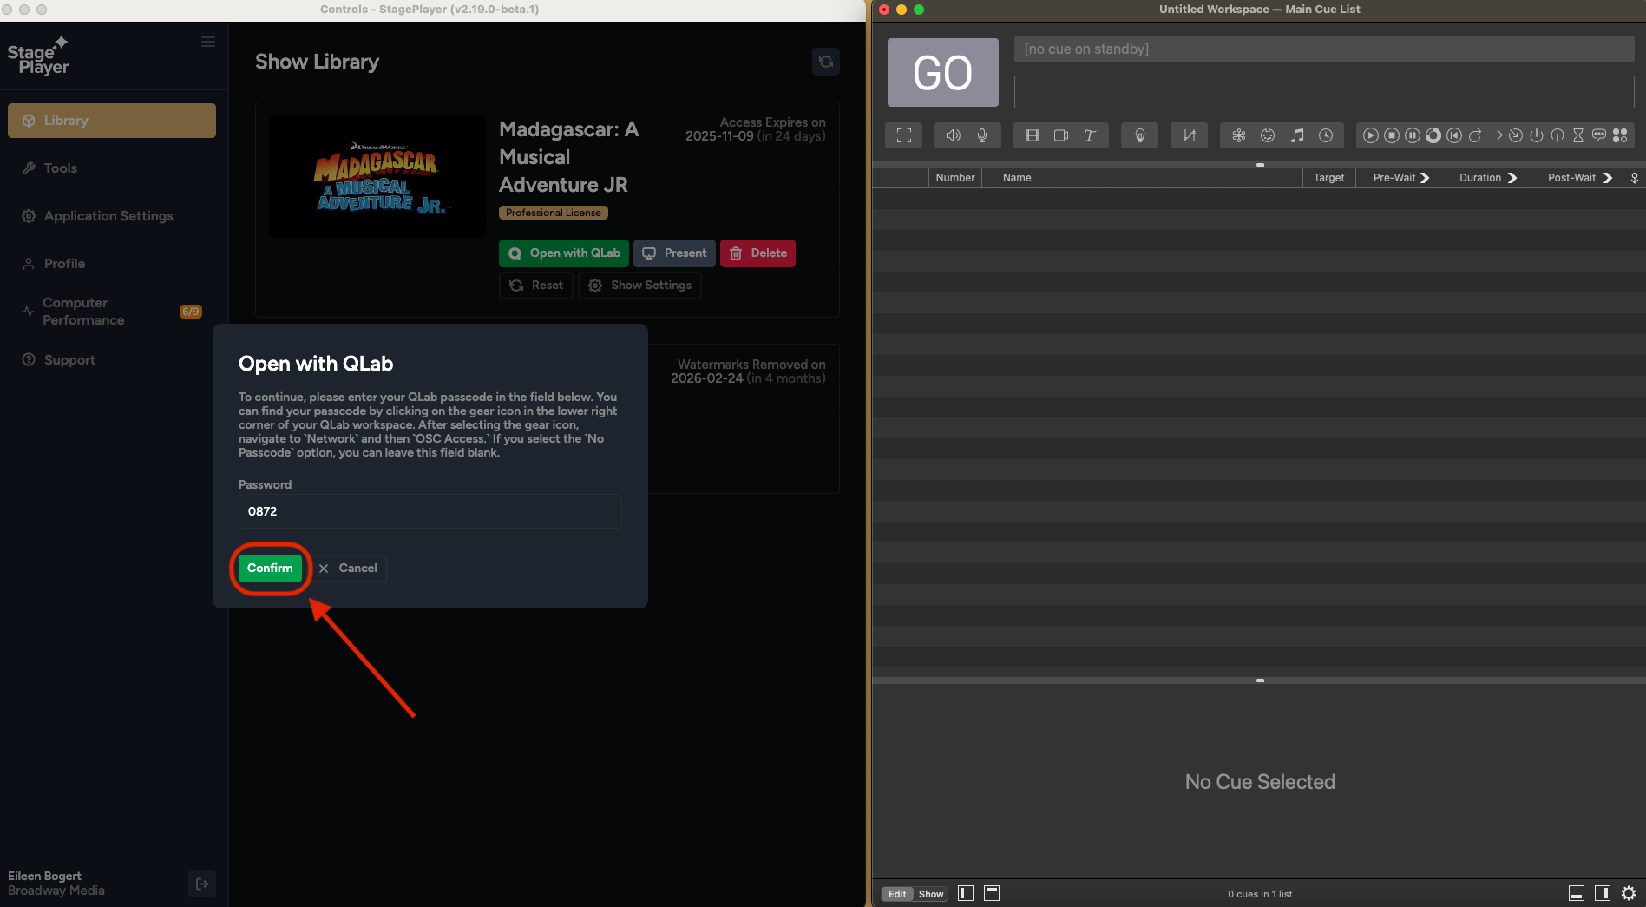Expand the Pre-Wait column chevron
The width and height of the screenshot is (1646, 907).
[1425, 178]
